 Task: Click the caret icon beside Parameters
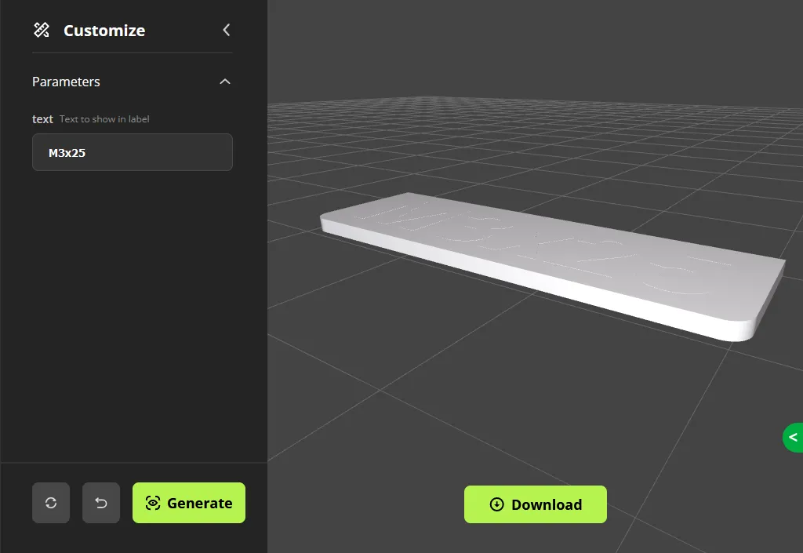(x=225, y=81)
